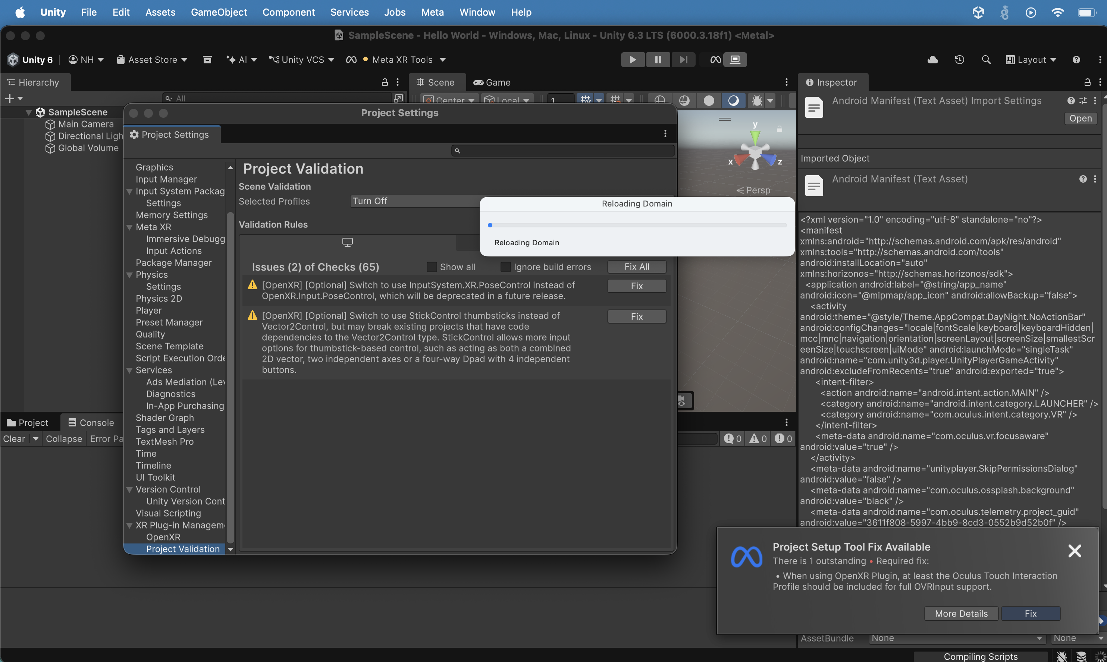
Task: Open Scene view kebab options menu
Action: coord(787,82)
